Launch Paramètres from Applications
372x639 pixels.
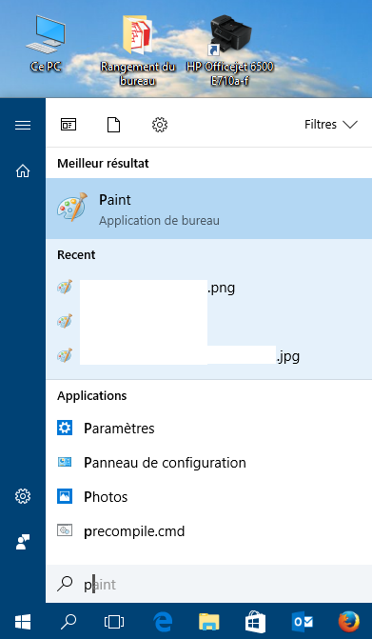click(208, 429)
